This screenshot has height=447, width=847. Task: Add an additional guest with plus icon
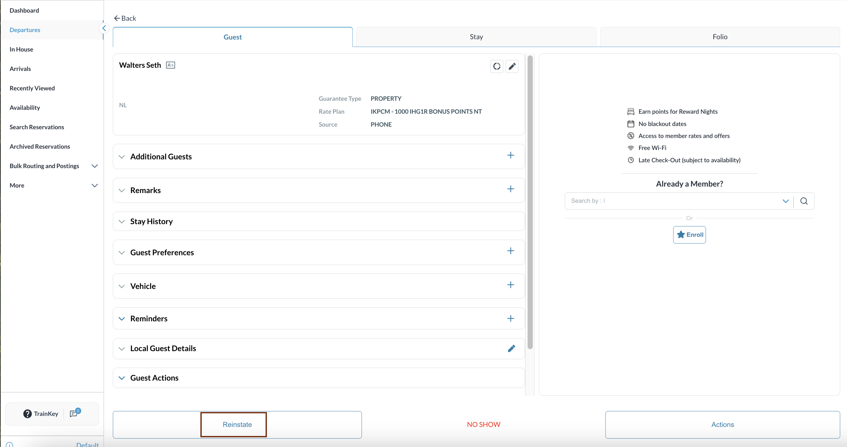click(510, 155)
